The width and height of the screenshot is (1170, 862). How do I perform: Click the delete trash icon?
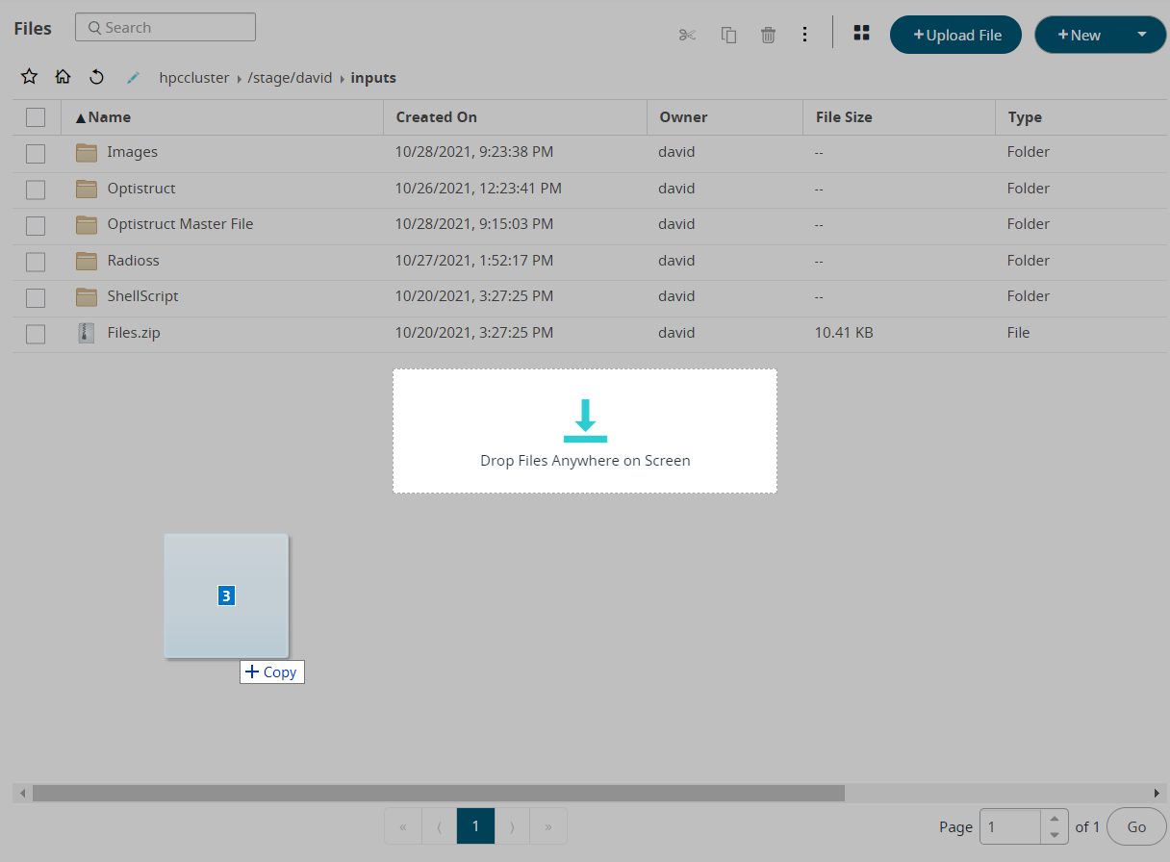768,35
